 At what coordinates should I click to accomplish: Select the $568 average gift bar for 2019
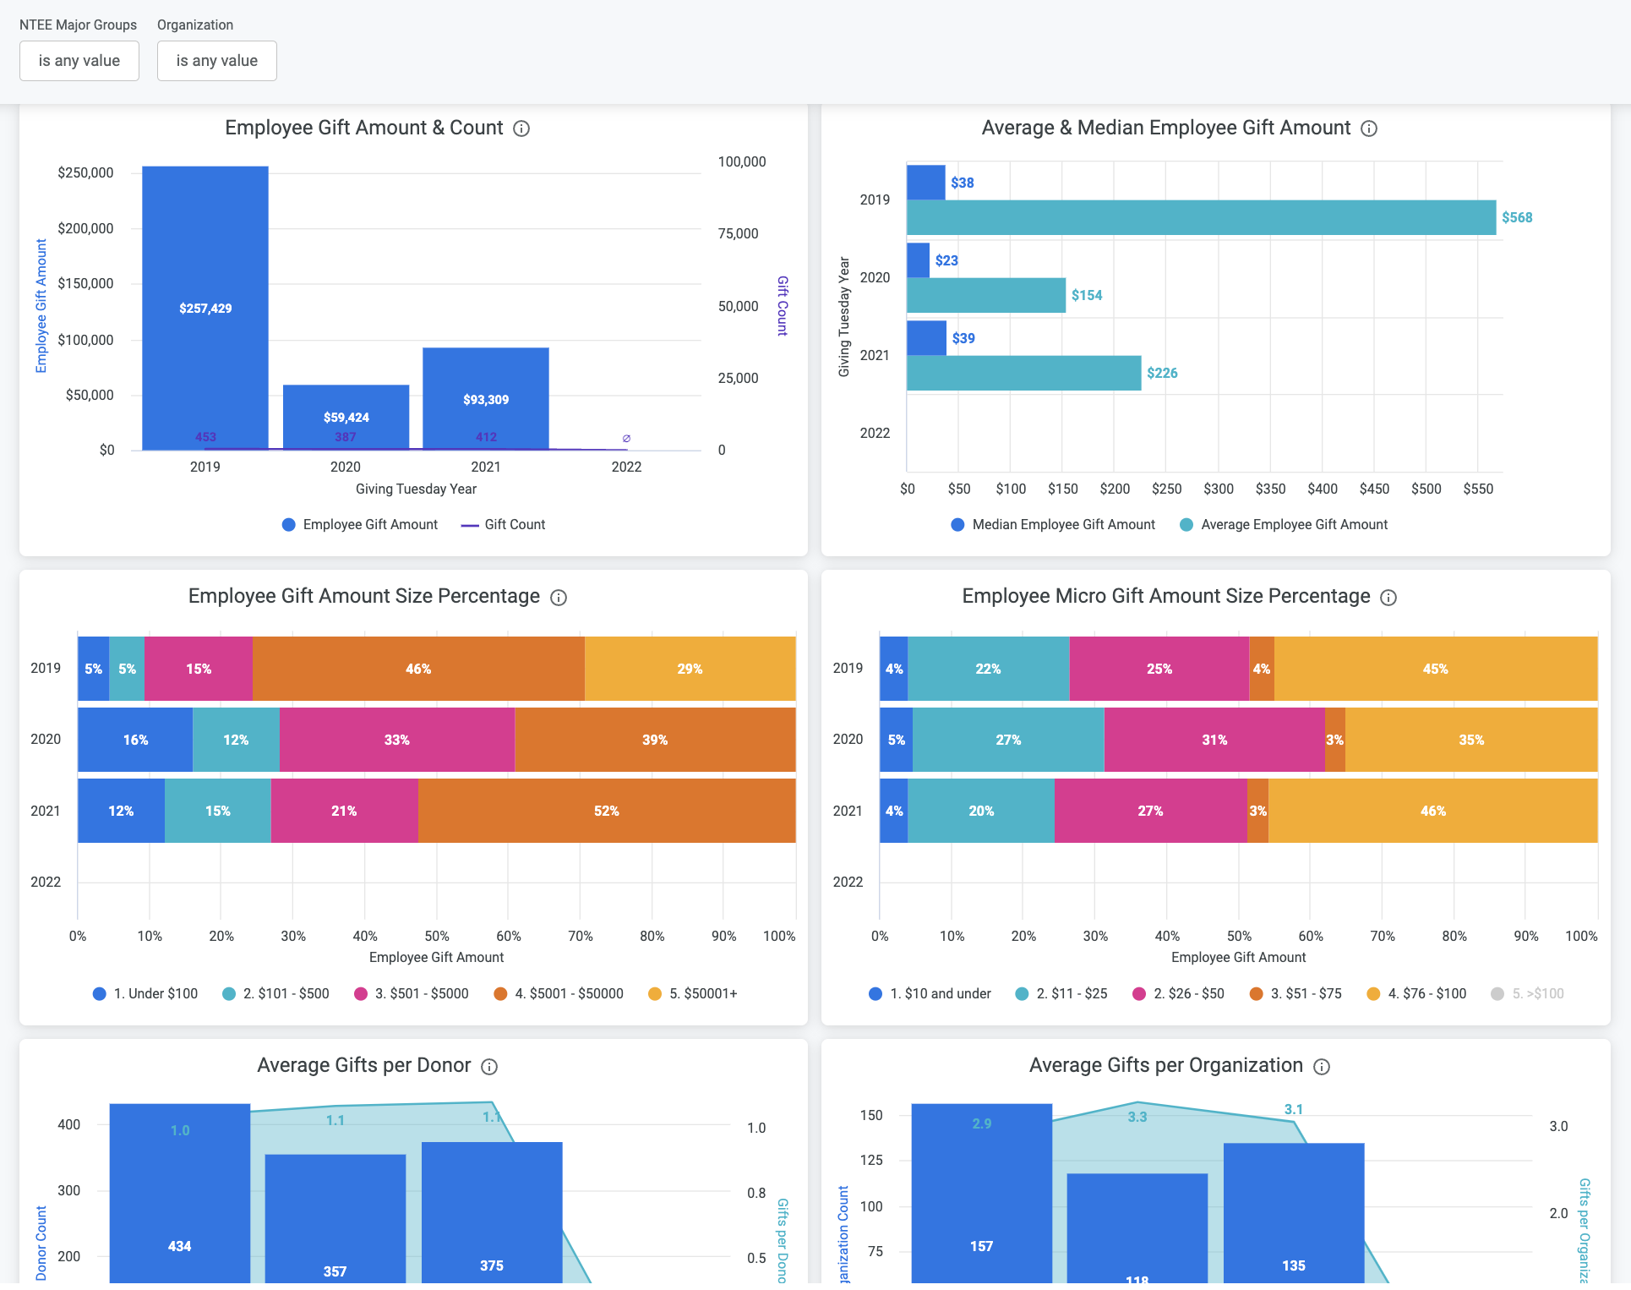click(x=1201, y=217)
